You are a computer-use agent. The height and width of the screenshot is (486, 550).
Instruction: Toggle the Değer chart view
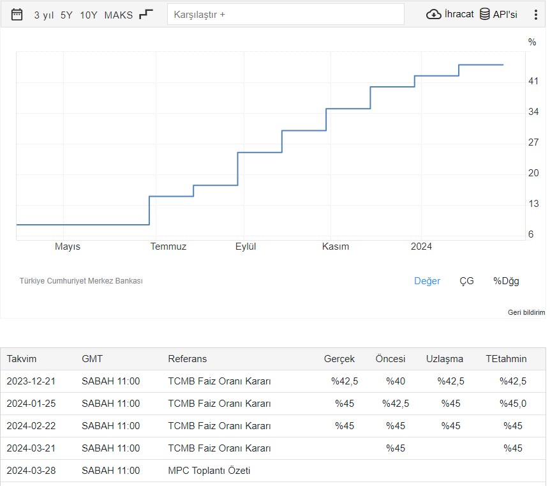pos(427,281)
